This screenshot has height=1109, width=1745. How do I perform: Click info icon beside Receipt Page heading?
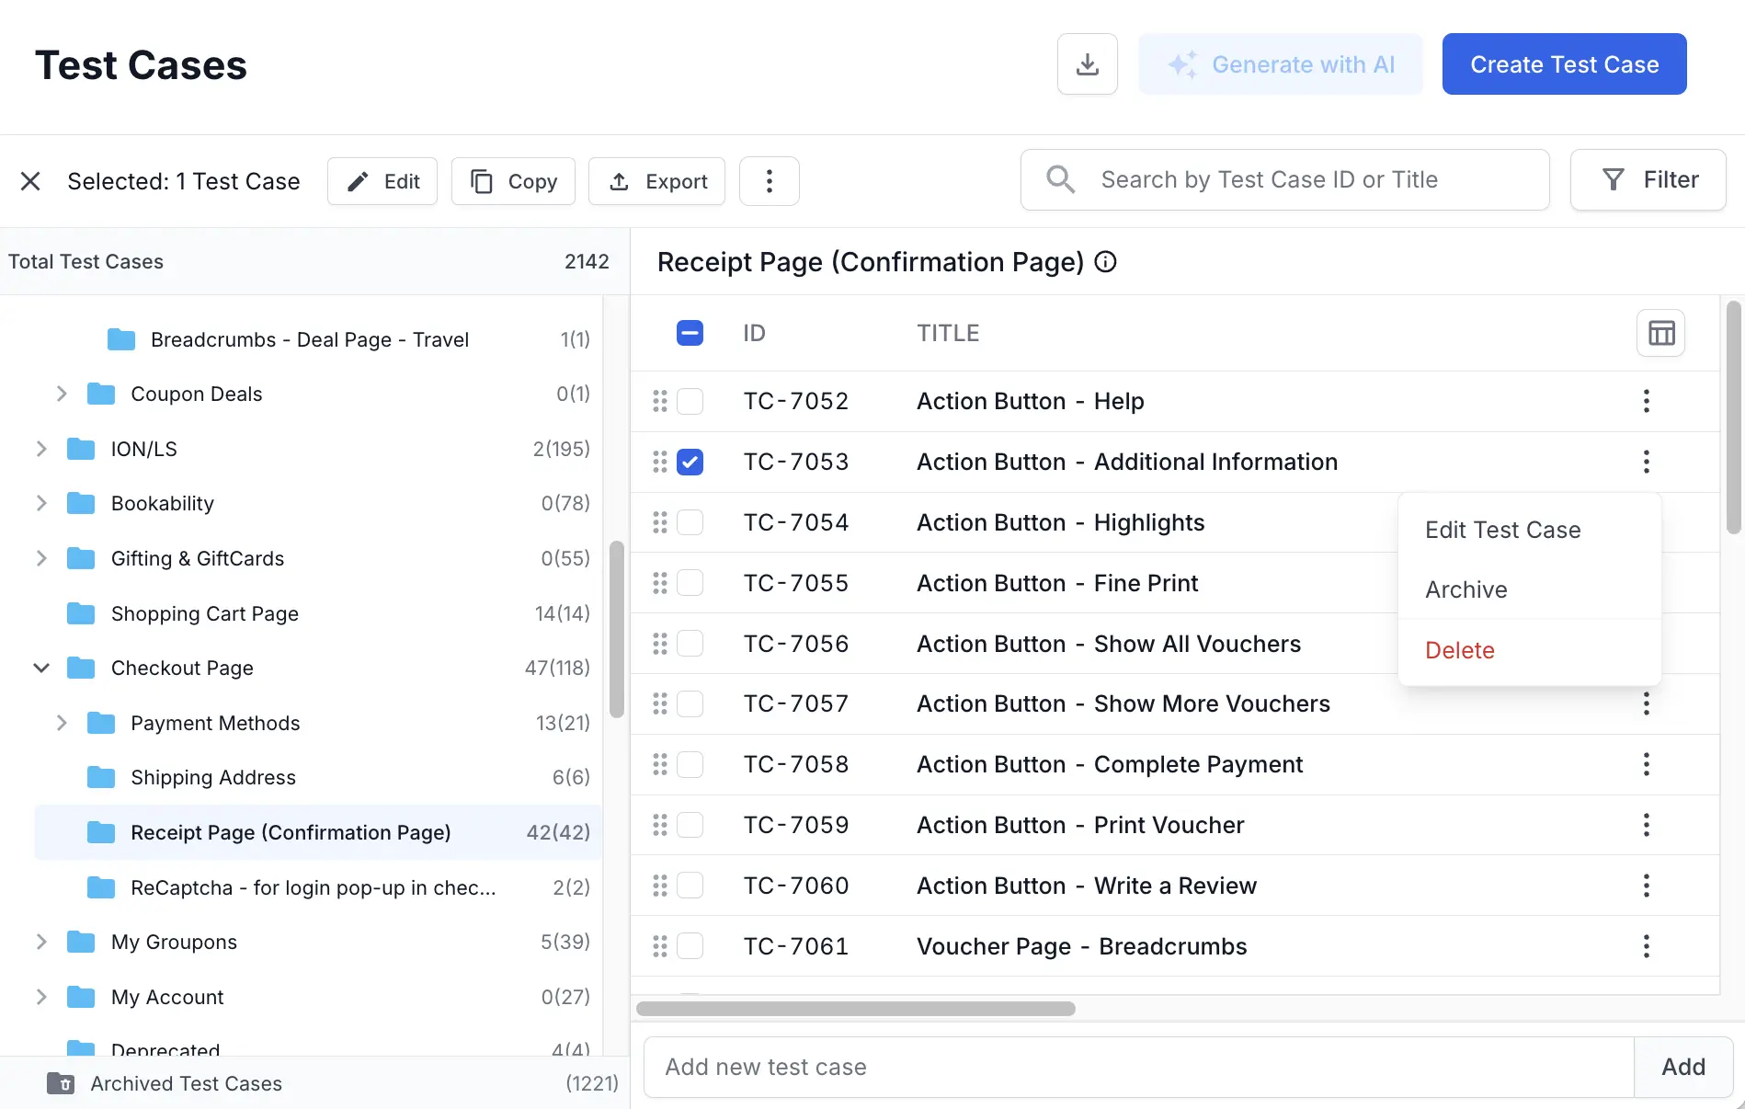click(x=1106, y=262)
